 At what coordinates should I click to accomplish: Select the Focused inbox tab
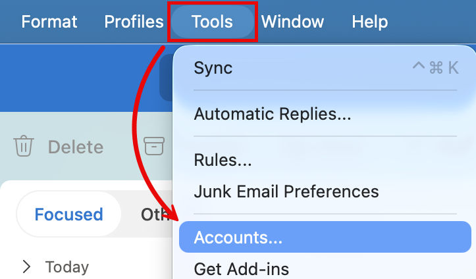click(68, 215)
